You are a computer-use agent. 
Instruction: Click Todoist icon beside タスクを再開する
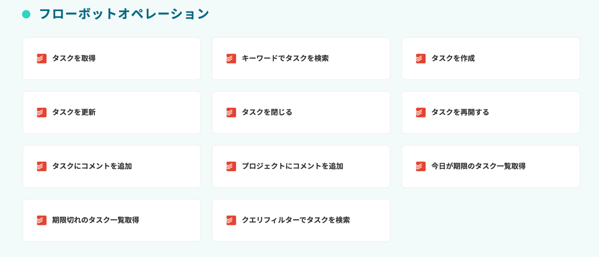point(421,112)
